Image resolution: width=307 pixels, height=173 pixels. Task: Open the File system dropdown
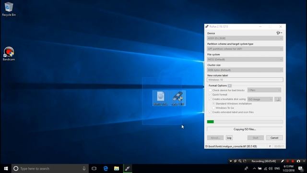tap(245, 60)
